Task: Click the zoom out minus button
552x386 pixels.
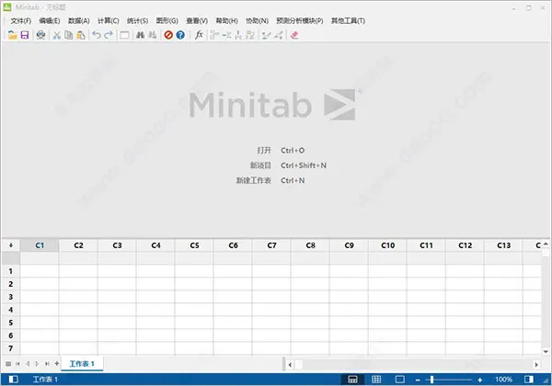Action: [x=418, y=380]
